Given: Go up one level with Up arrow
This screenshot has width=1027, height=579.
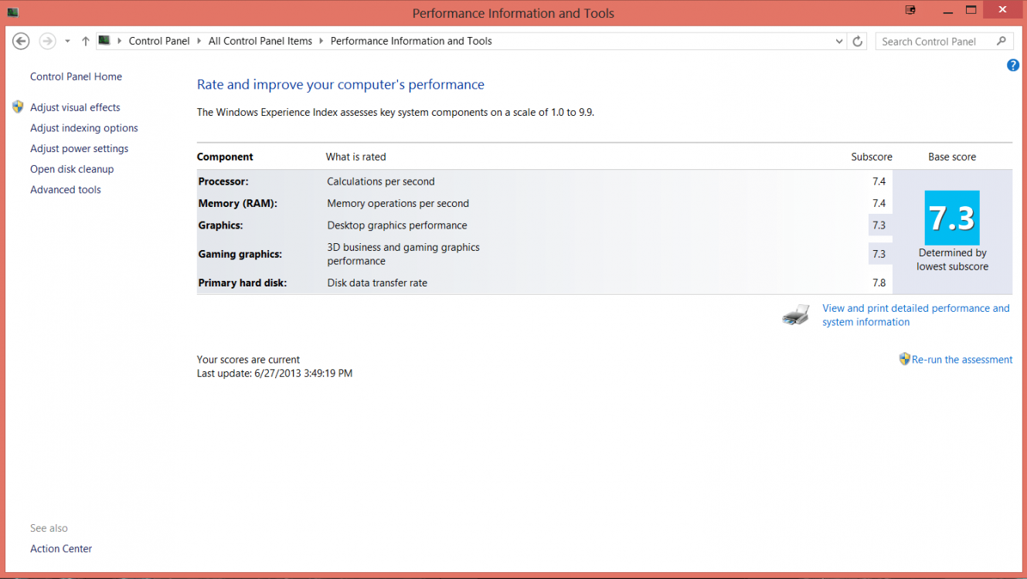Looking at the screenshot, I should coord(85,41).
